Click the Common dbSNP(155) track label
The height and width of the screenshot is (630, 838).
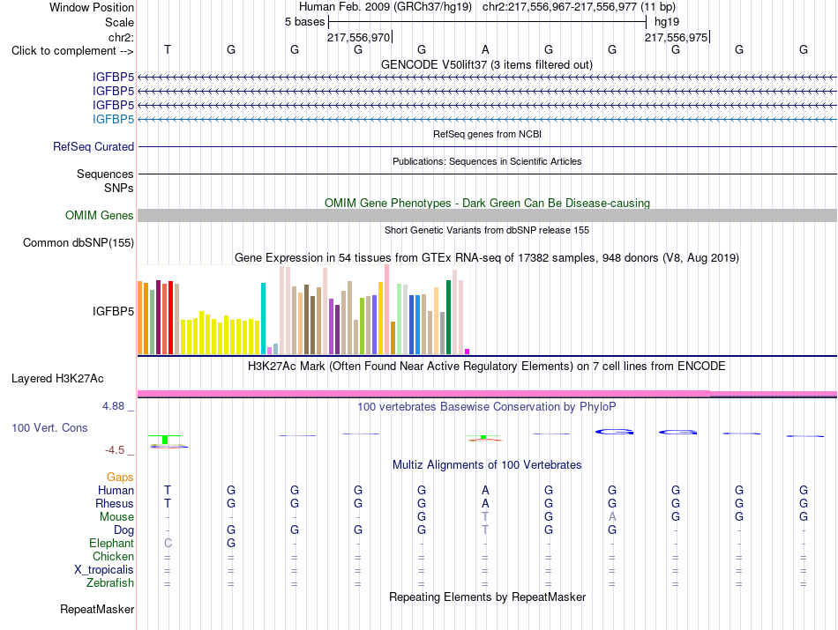pyautogui.click(x=79, y=243)
